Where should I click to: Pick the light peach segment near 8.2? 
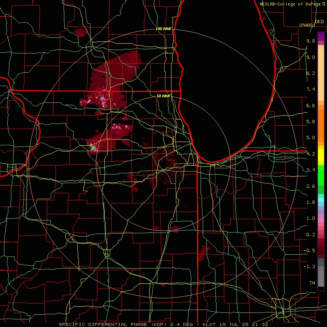click(321, 74)
